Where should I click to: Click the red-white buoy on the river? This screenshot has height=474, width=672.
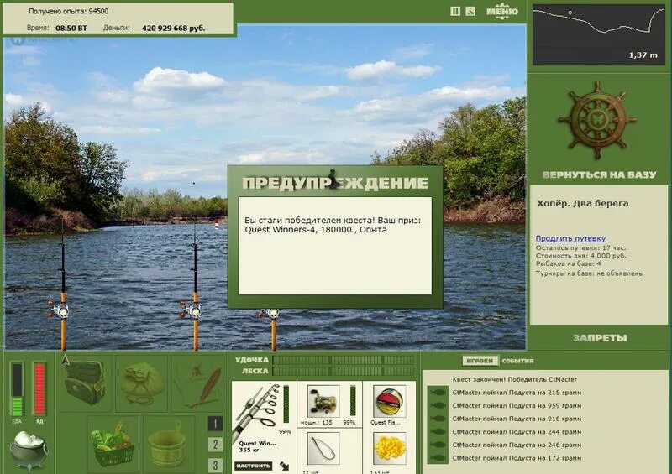tap(217, 224)
